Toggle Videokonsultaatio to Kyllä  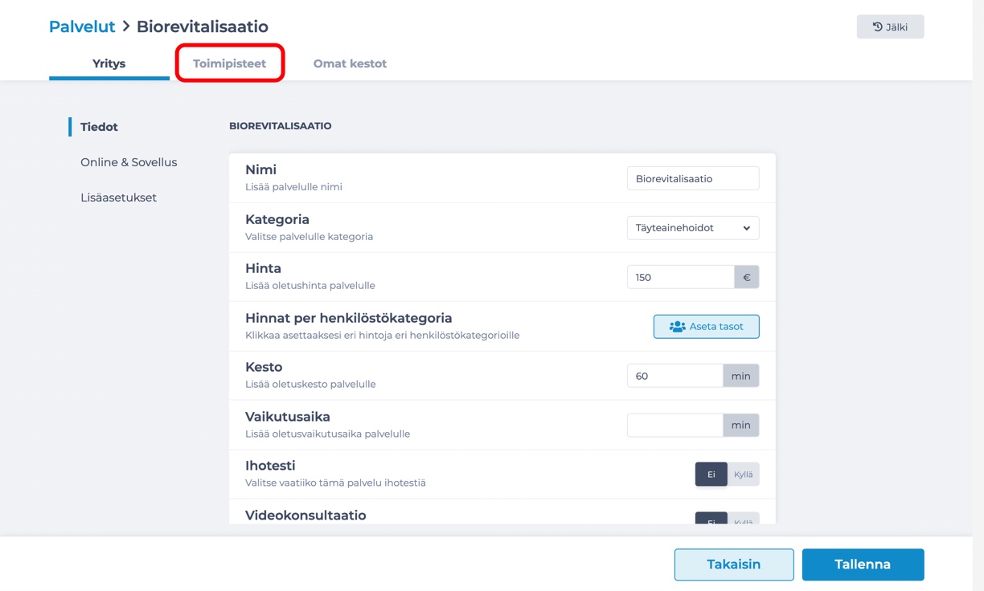[x=743, y=519]
